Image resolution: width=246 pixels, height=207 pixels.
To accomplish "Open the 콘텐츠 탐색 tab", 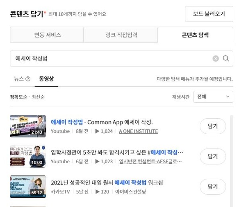I will [x=195, y=35].
